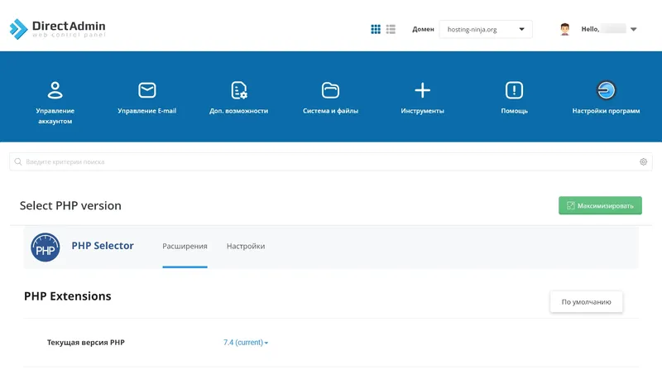662x370 pixels.
Task: Open Помощь exclamation icon
Action: (x=514, y=90)
